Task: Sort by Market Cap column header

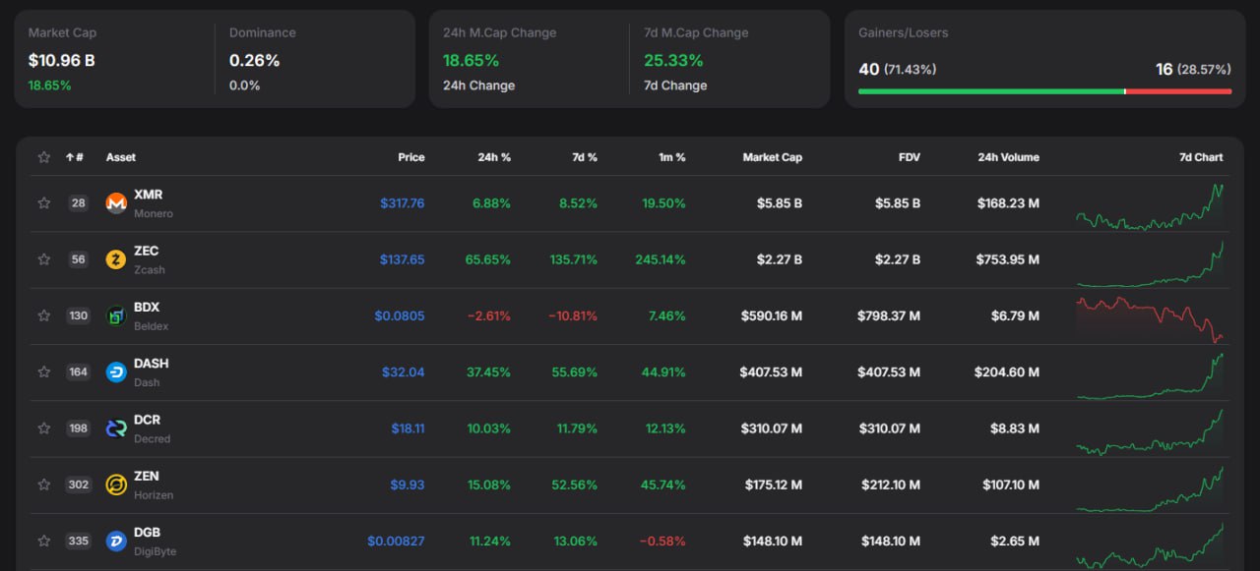Action: click(x=772, y=157)
